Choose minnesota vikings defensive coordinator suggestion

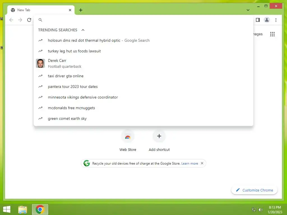[x=143, y=97]
